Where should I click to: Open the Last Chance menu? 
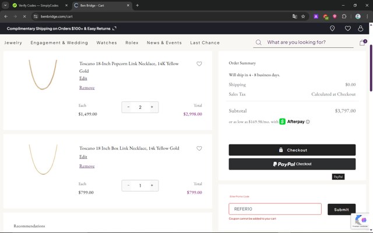point(205,43)
